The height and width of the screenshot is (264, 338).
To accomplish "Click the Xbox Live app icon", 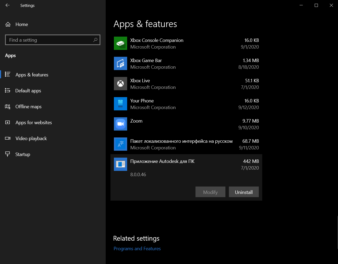I will pyautogui.click(x=121, y=84).
